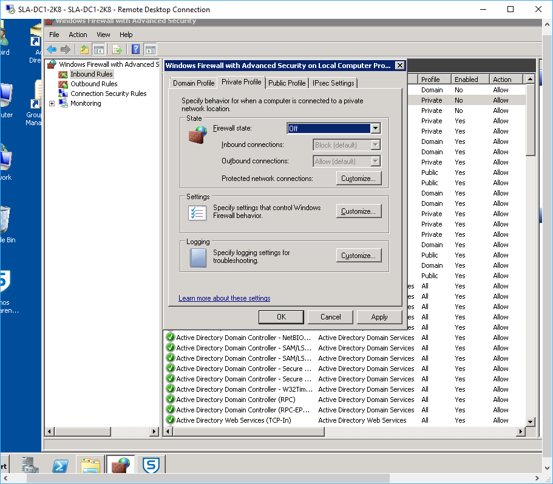Switch to the Private Profile tab
The image size is (553, 484).
(241, 82)
